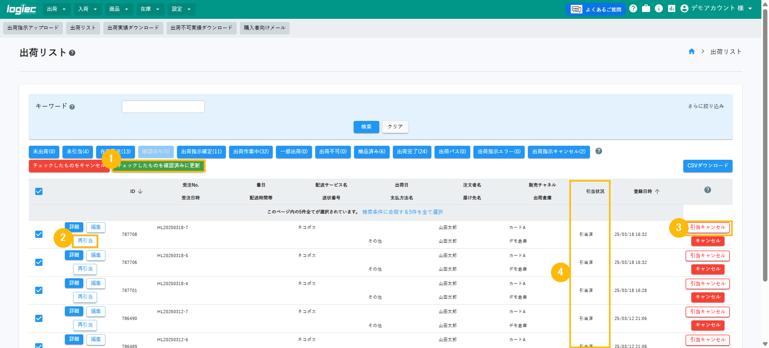
Task: Click the CSVダウンロード button
Action: (x=707, y=166)
